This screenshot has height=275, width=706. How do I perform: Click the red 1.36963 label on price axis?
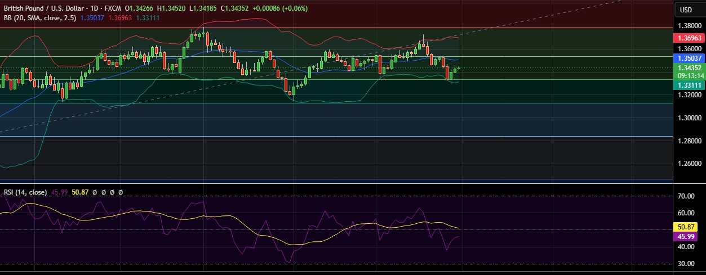689,38
